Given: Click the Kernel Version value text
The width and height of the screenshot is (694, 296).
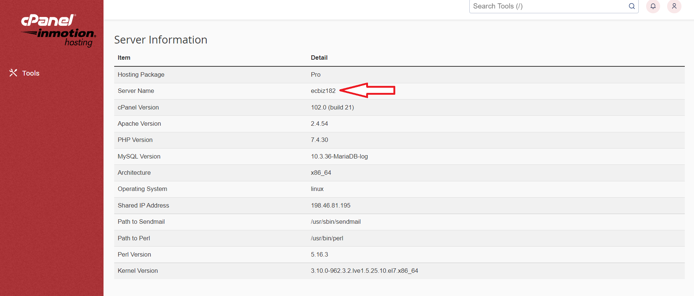Looking at the screenshot, I should click(x=364, y=271).
